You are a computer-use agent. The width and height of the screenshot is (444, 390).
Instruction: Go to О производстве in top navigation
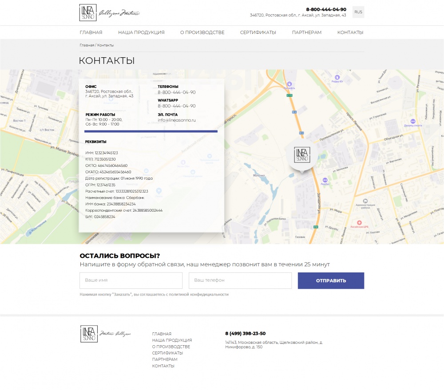point(202,32)
